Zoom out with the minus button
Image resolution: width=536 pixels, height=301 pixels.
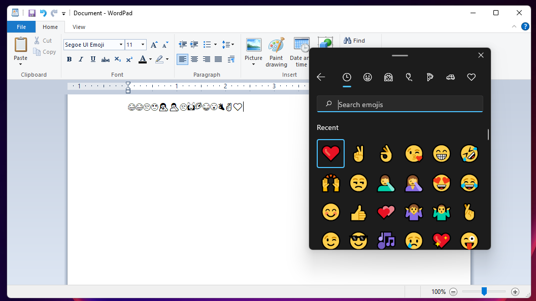(453, 292)
